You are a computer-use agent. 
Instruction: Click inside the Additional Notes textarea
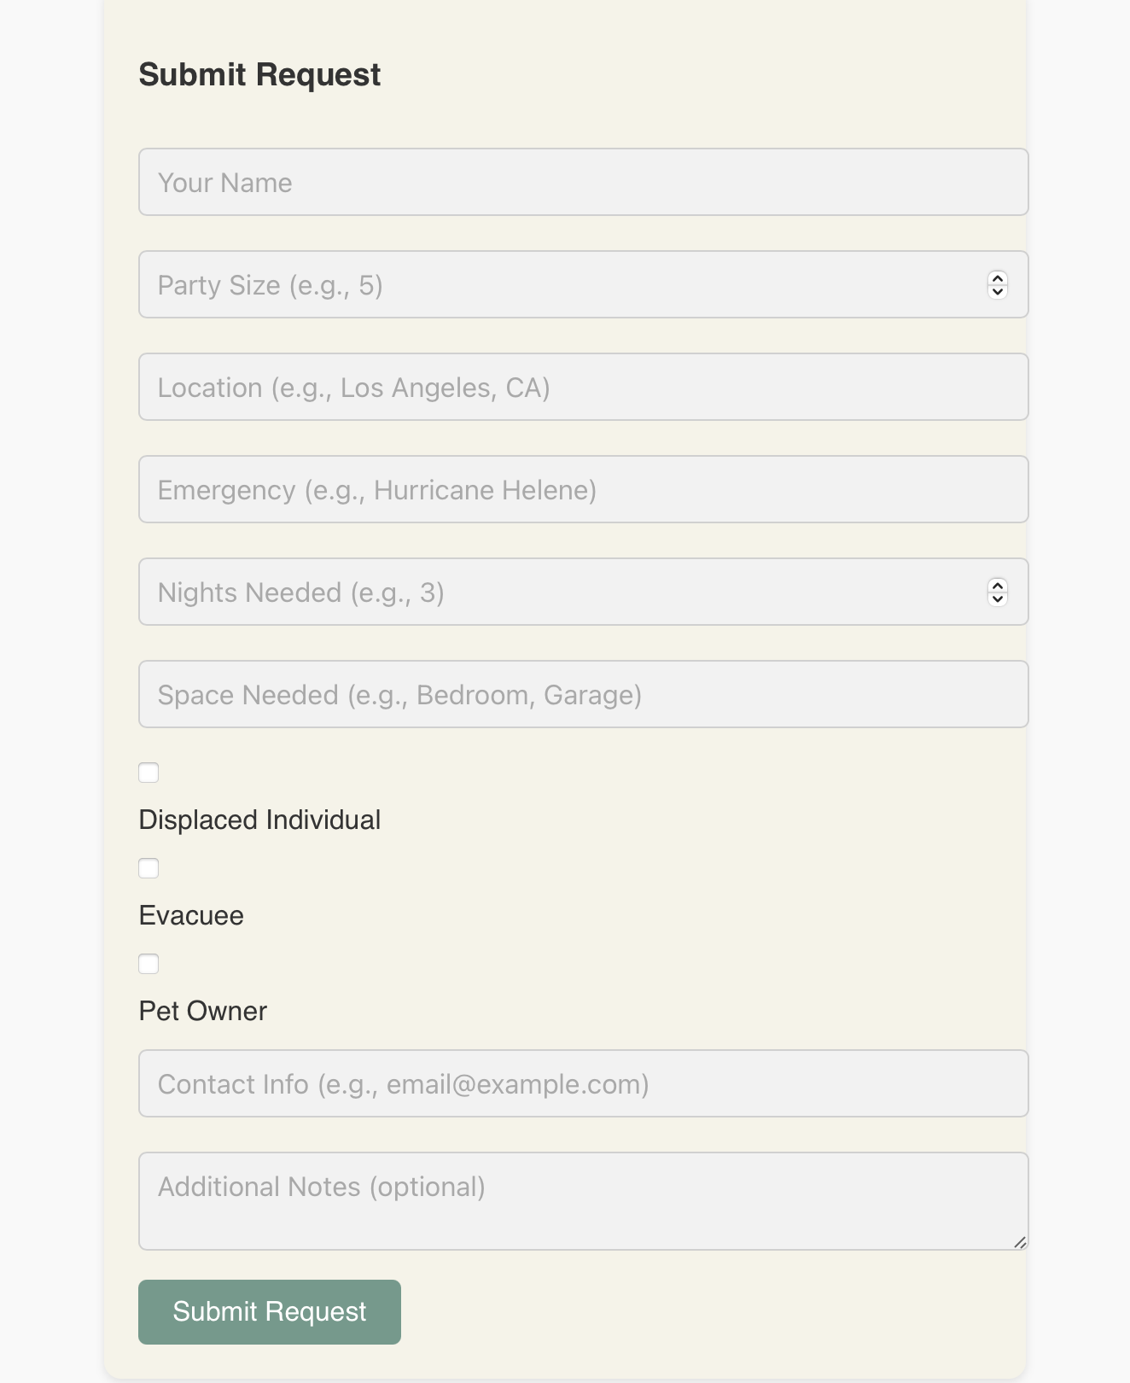coord(583,1200)
